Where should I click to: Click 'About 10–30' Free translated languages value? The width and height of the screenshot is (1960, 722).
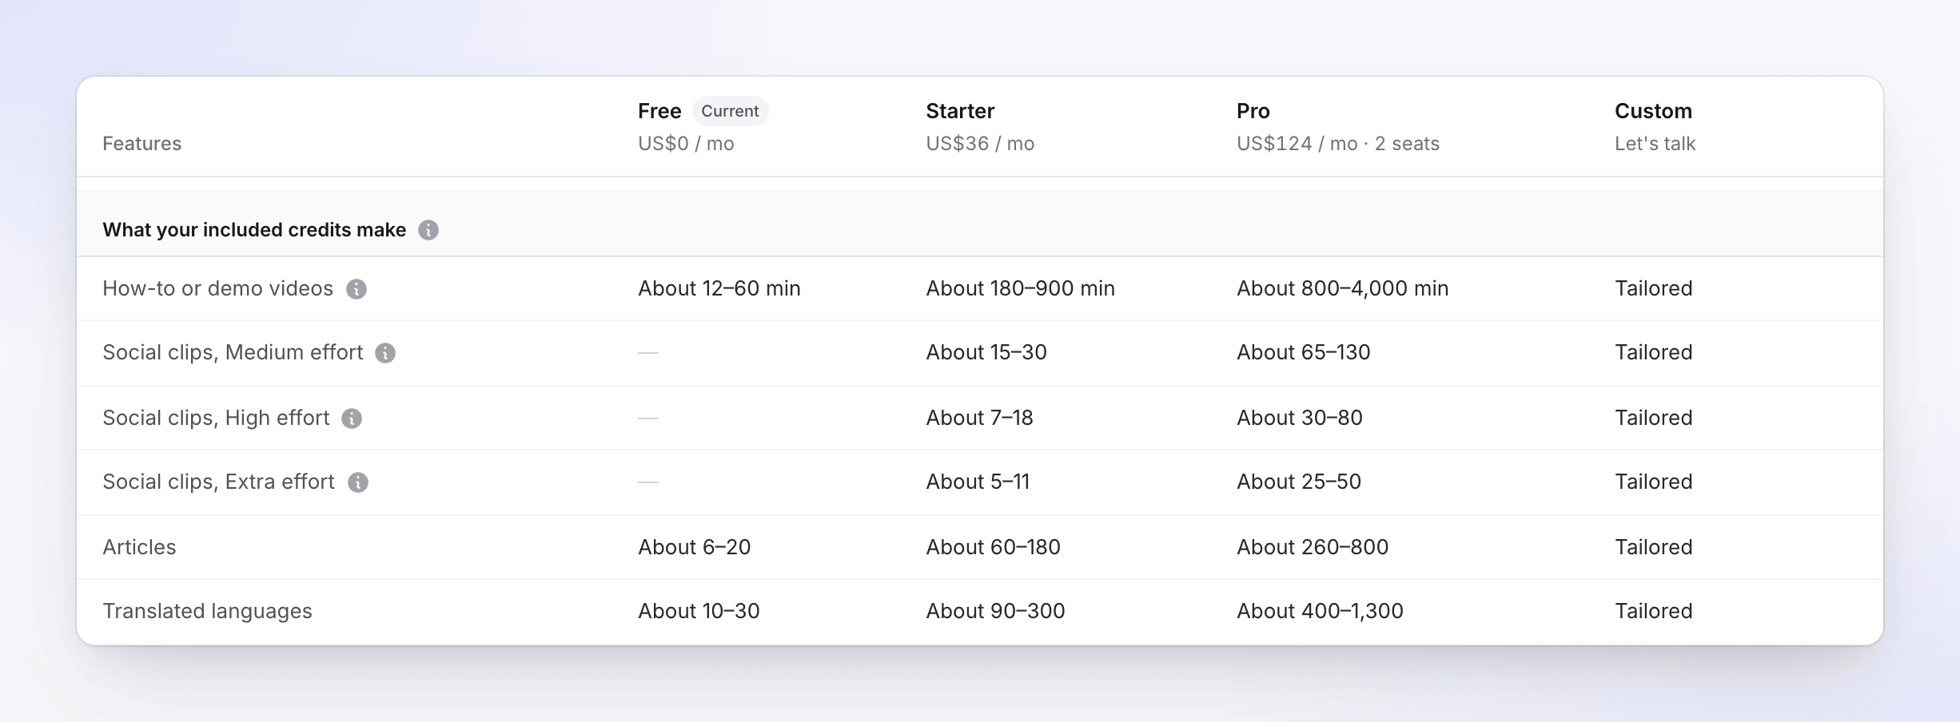pos(699,611)
